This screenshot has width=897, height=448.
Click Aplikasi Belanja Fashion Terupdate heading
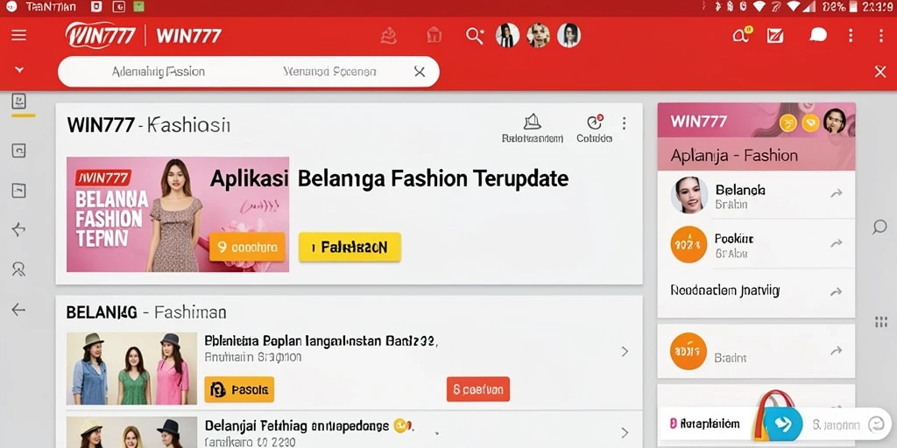pos(389,178)
